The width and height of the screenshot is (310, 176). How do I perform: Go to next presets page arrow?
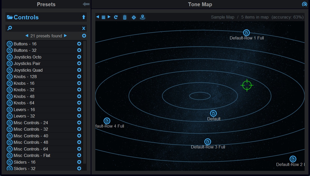pyautogui.click(x=65, y=36)
